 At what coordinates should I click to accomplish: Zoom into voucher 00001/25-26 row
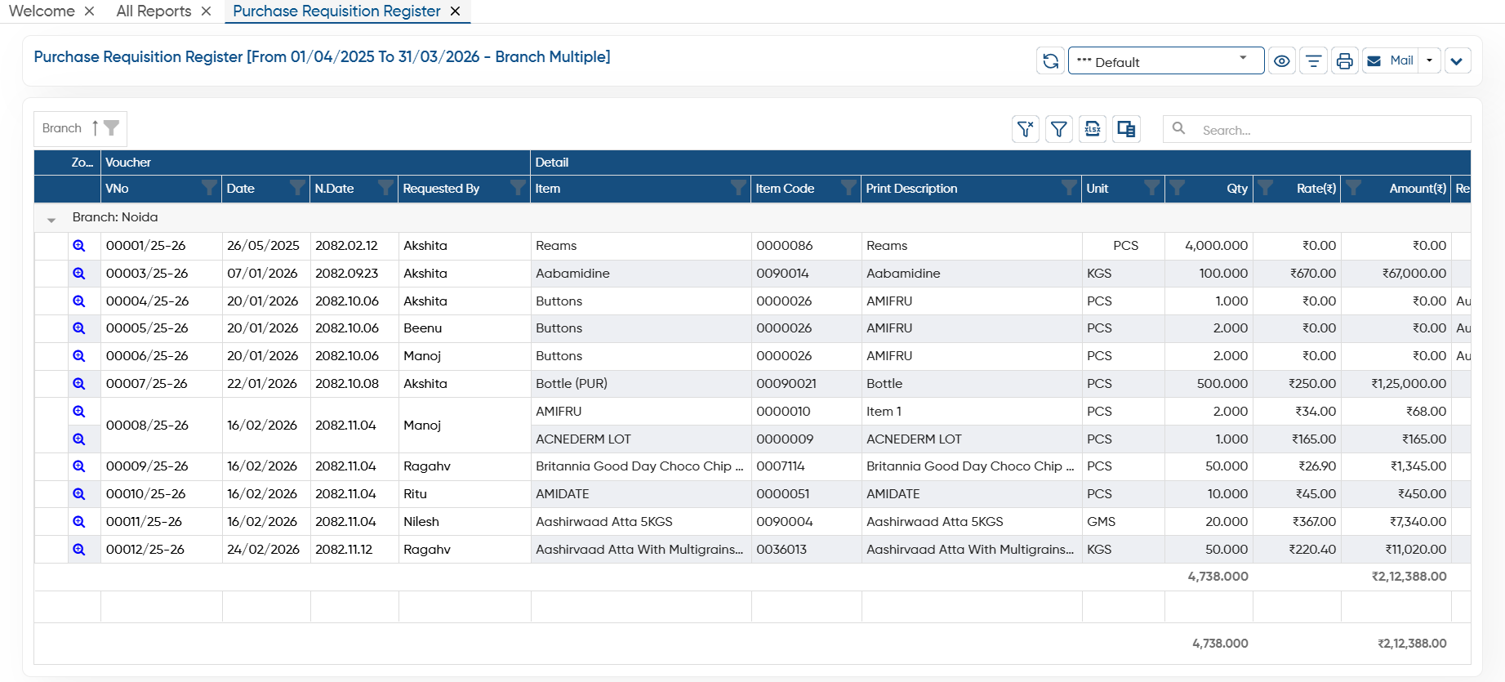click(79, 246)
